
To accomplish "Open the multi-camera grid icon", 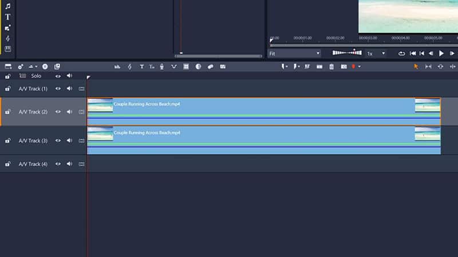I will pyautogui.click(x=186, y=67).
